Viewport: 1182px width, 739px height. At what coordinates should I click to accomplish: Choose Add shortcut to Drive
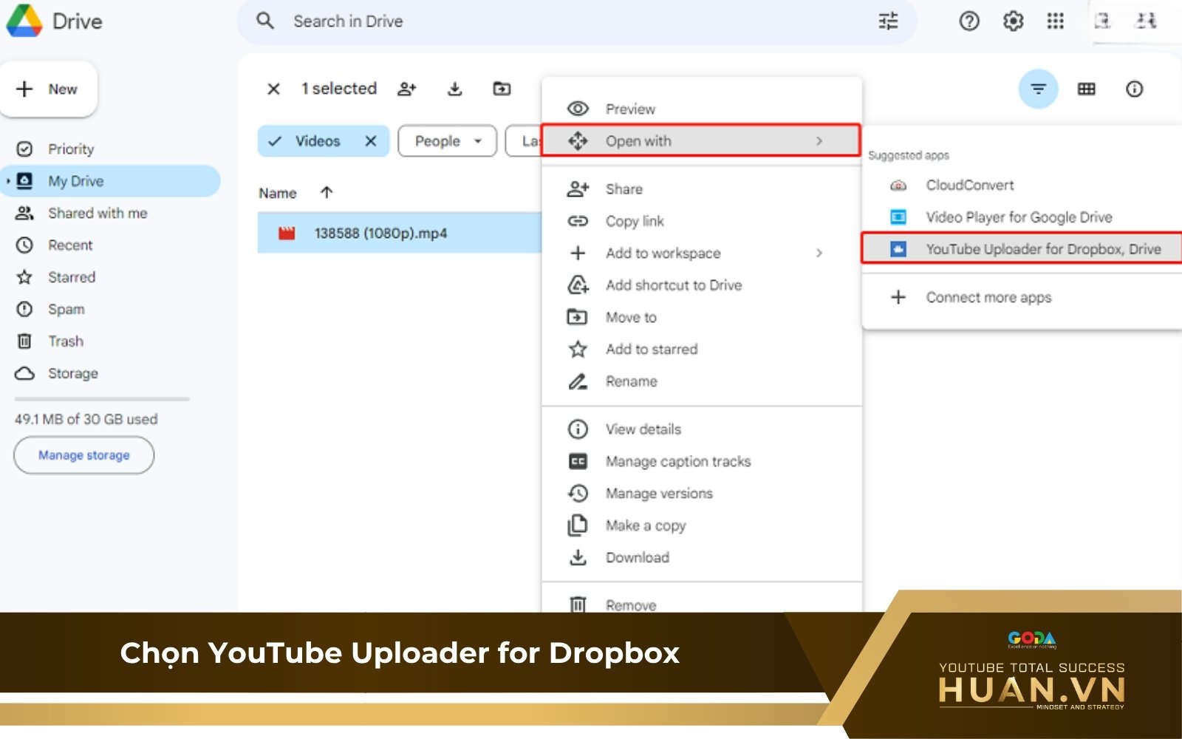click(702, 285)
